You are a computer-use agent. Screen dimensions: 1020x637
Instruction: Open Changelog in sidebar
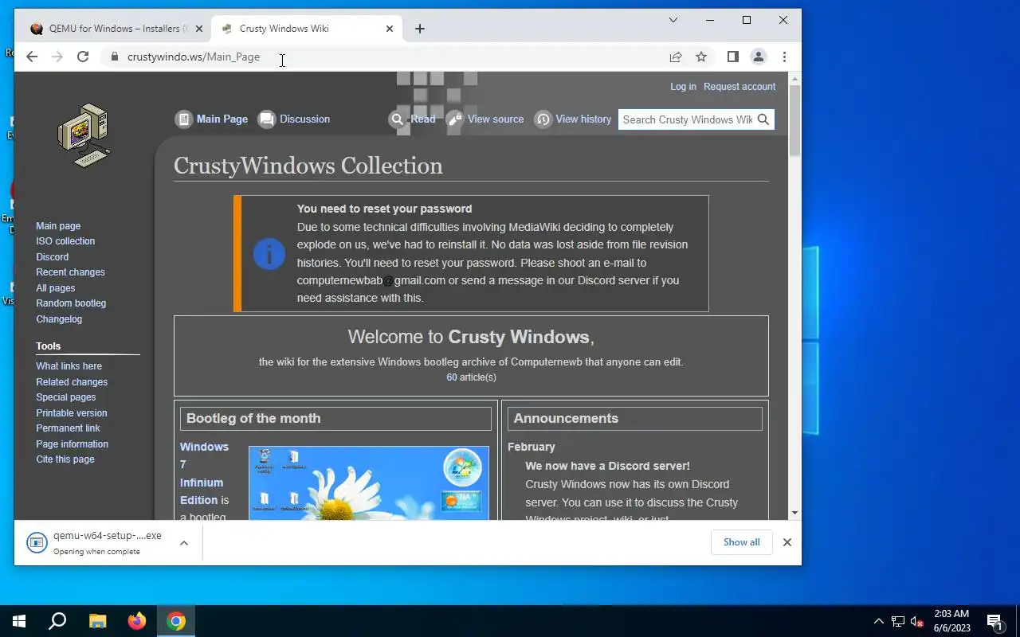[59, 319]
